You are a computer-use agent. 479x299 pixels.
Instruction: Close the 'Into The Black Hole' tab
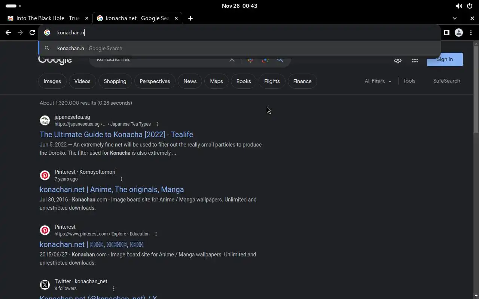pos(86,18)
